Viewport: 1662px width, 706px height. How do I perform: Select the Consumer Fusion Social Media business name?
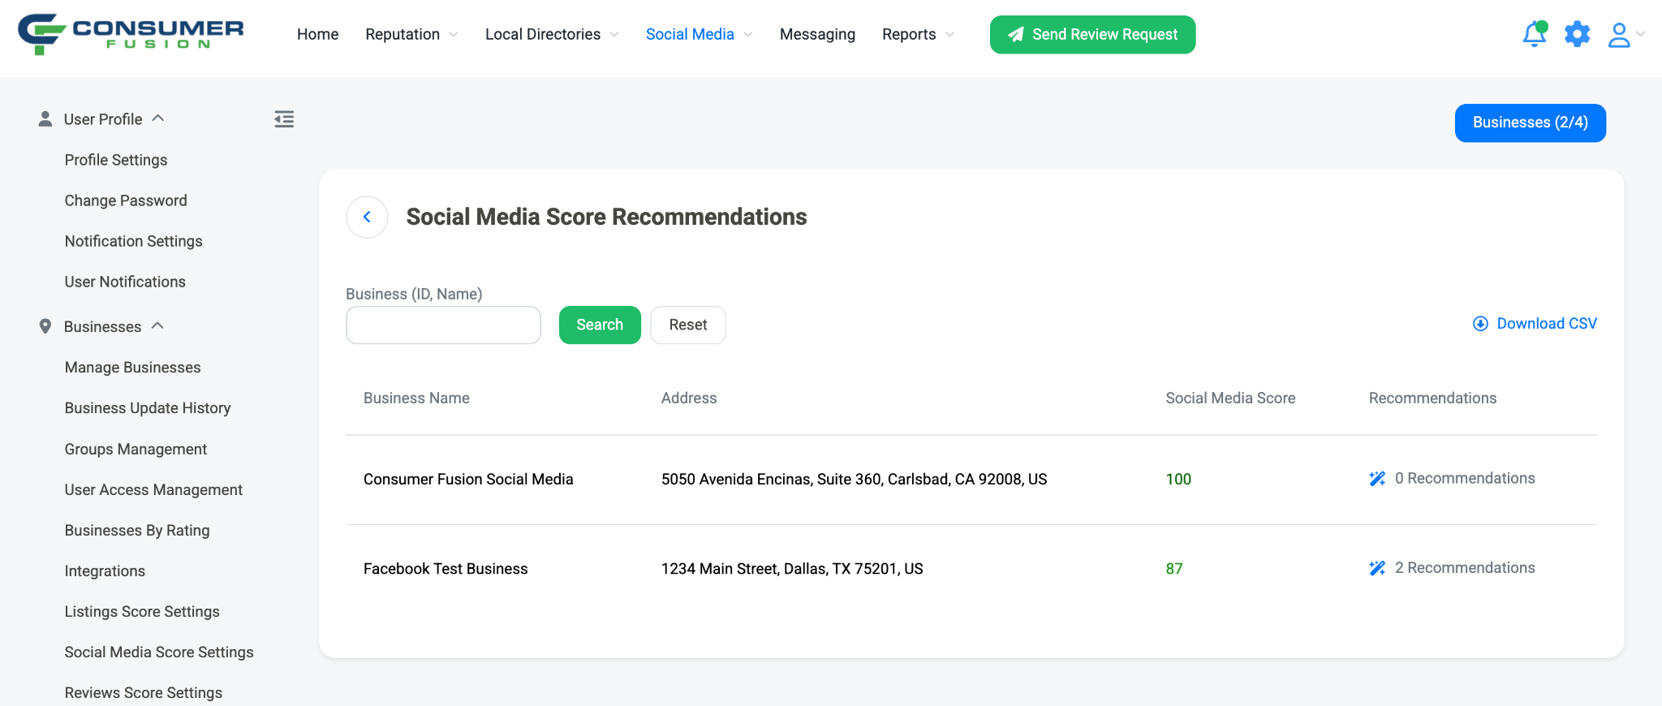click(x=468, y=480)
